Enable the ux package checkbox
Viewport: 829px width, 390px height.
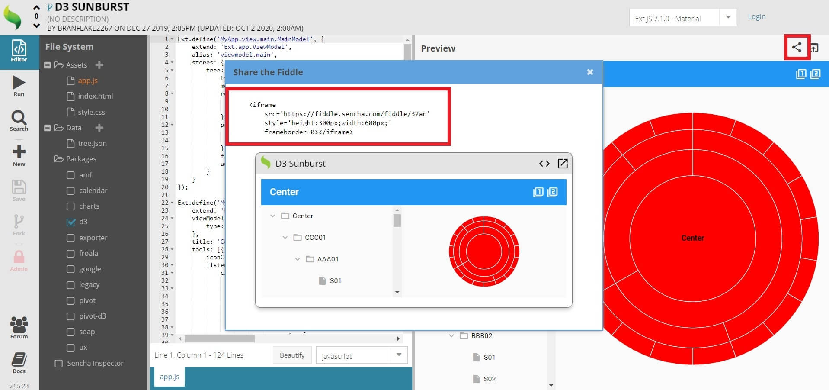point(70,347)
